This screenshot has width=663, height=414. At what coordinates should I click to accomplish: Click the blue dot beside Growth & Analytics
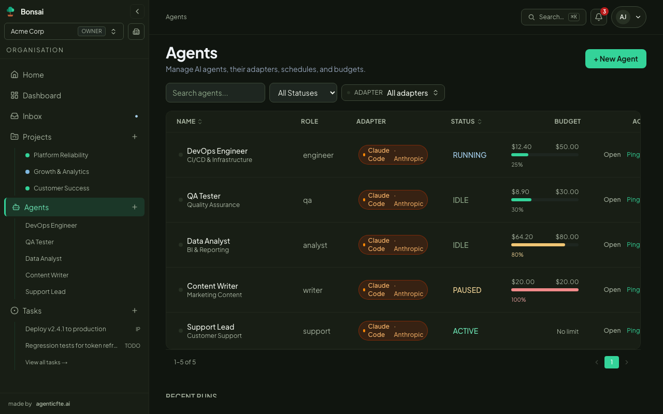27,172
